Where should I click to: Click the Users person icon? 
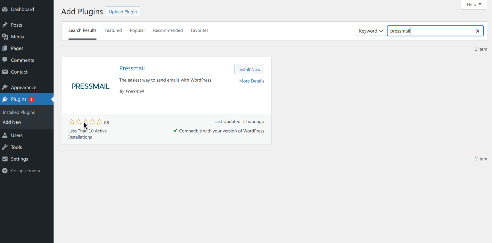coord(5,135)
